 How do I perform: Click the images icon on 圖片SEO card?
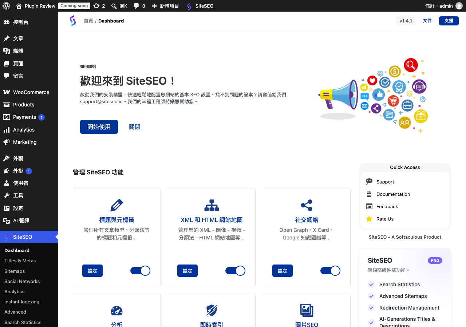307,310
